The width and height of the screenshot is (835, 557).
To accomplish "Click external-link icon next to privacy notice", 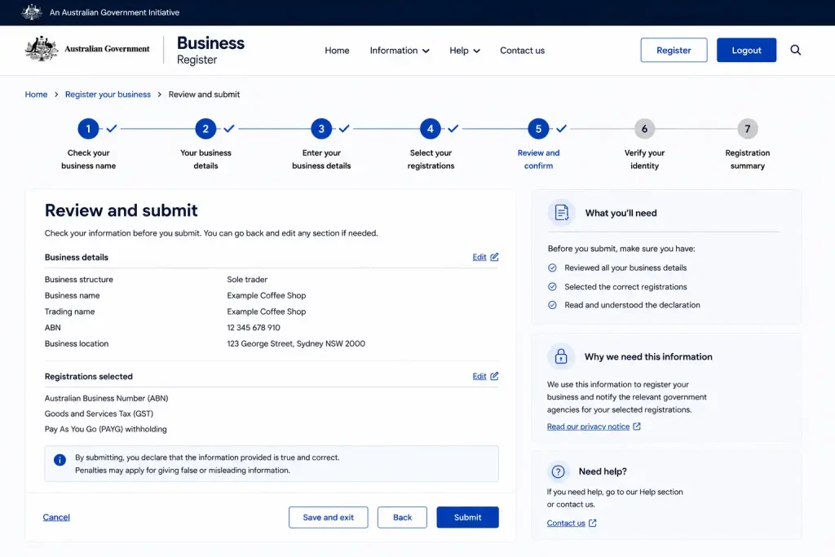I will pos(636,427).
